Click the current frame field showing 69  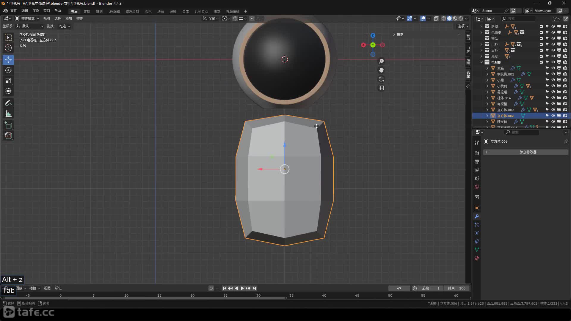coord(399,288)
